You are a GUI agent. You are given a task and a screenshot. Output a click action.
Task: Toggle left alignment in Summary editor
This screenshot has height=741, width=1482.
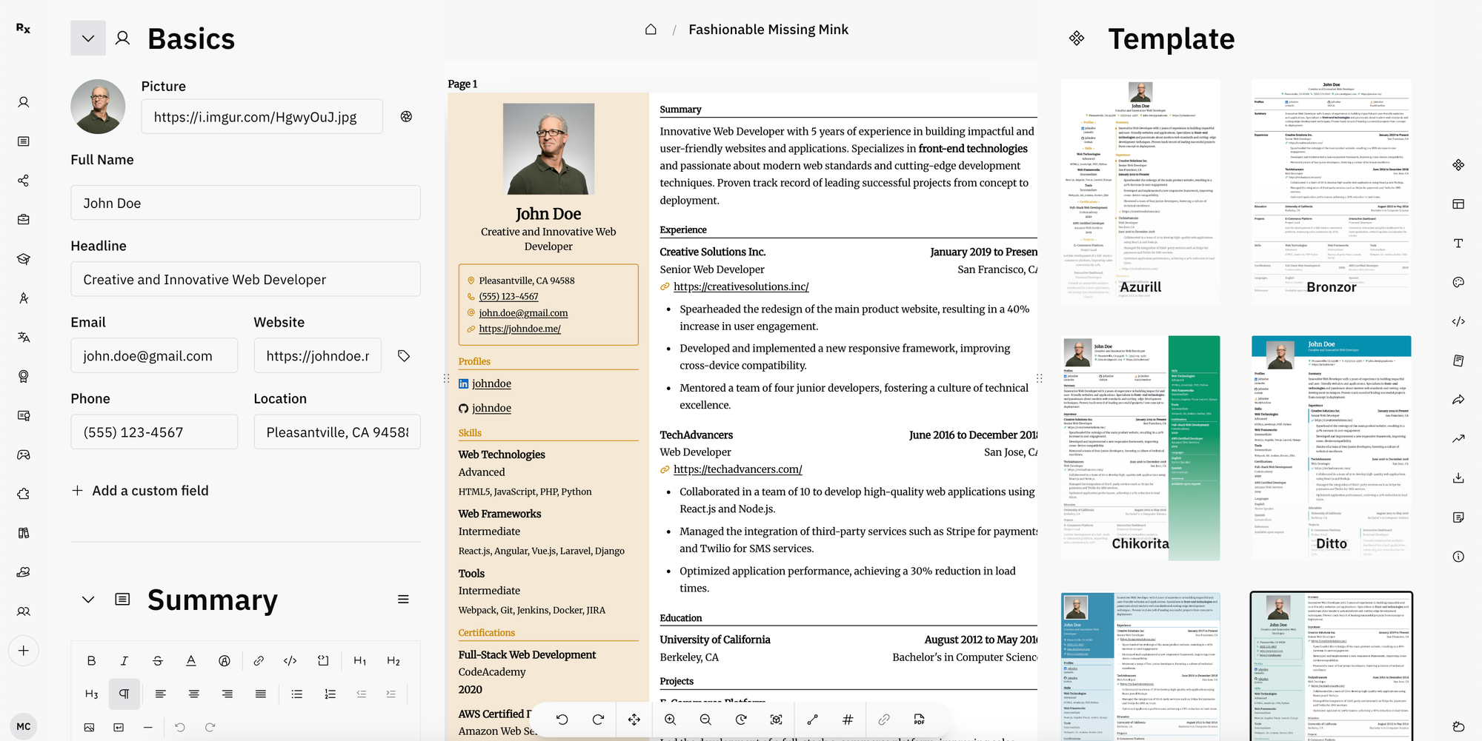161,694
